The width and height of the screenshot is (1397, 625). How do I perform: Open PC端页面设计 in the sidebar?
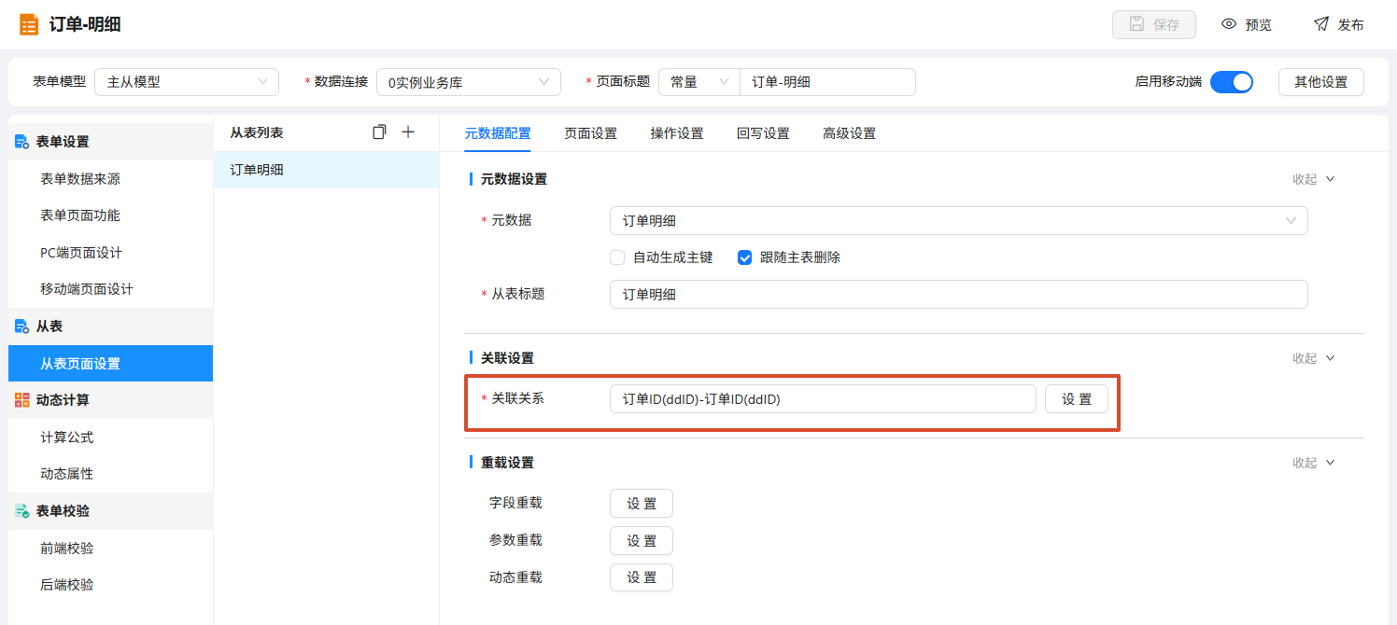[x=110, y=253]
